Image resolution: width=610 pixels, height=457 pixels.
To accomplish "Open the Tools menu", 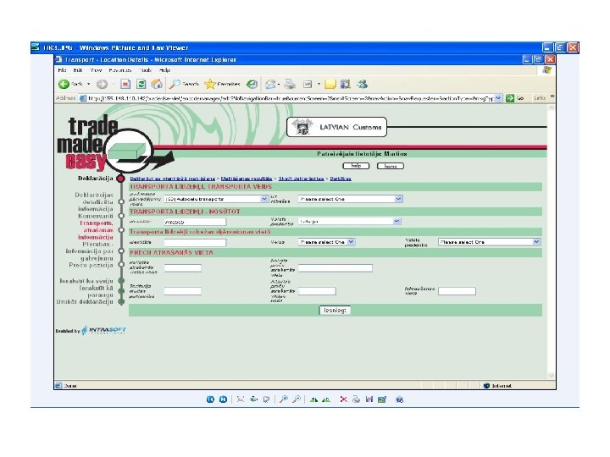I will [146, 70].
